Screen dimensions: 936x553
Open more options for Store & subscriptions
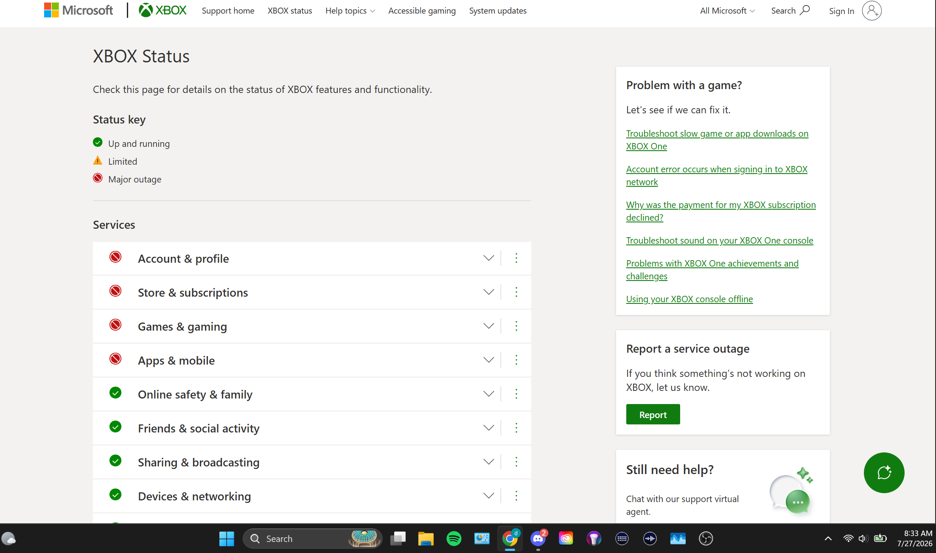tap(516, 292)
